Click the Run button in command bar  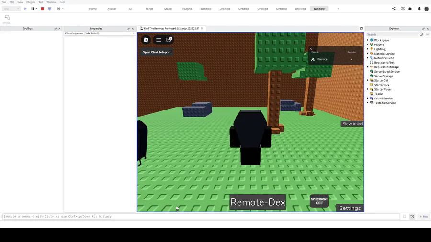(x=424, y=217)
